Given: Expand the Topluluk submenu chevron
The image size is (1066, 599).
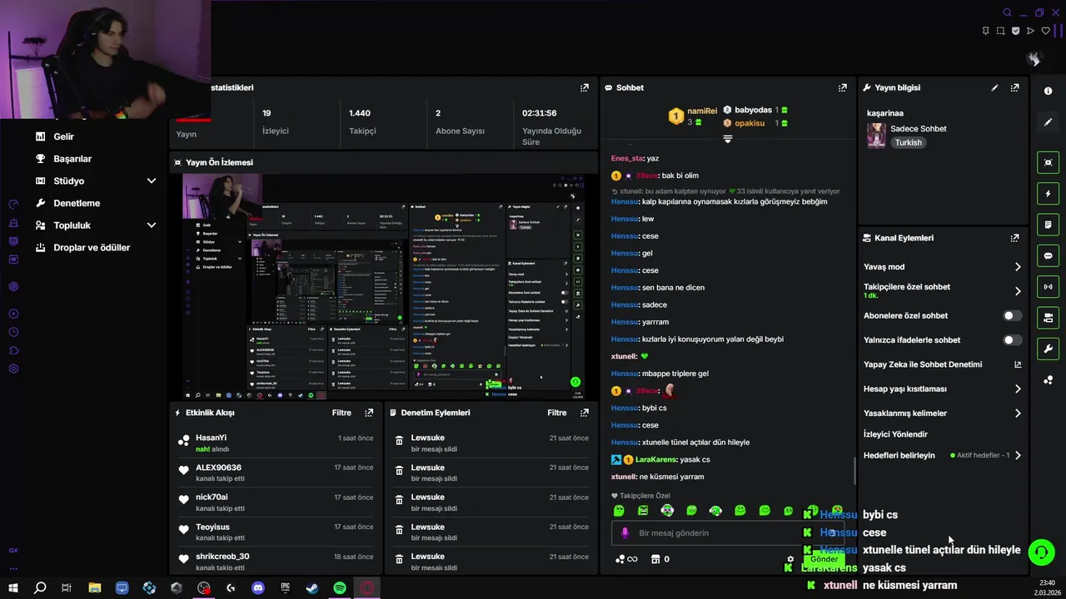Looking at the screenshot, I should (x=152, y=225).
